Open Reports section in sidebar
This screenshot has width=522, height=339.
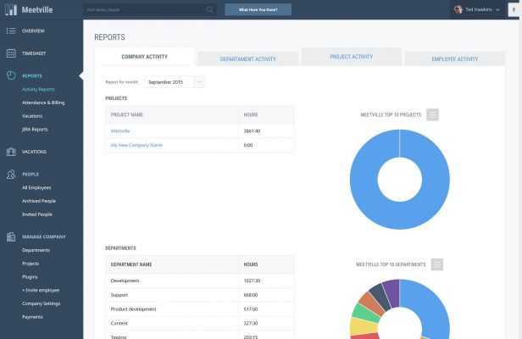[32, 76]
